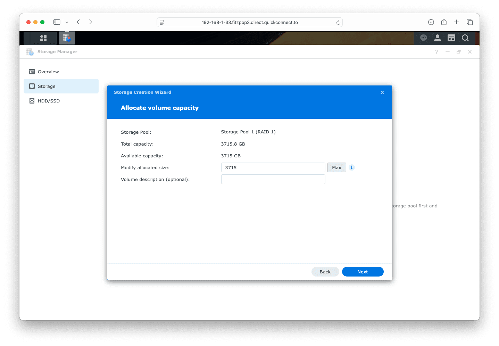The image size is (499, 346).
Task: Focus the Volume description text box
Action: [x=273, y=179]
